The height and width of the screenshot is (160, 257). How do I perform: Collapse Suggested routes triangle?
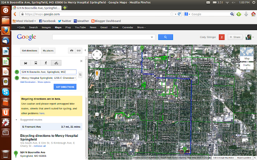[16, 120]
